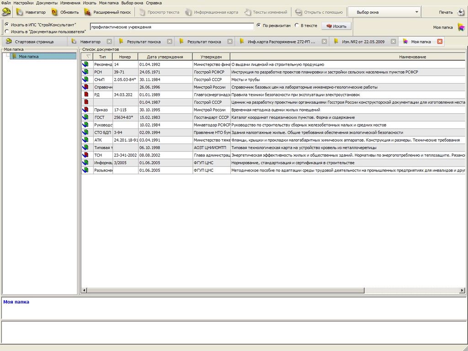
Task: Click document icon of АТК 24.201.18-91 row
Action: [x=85, y=140]
